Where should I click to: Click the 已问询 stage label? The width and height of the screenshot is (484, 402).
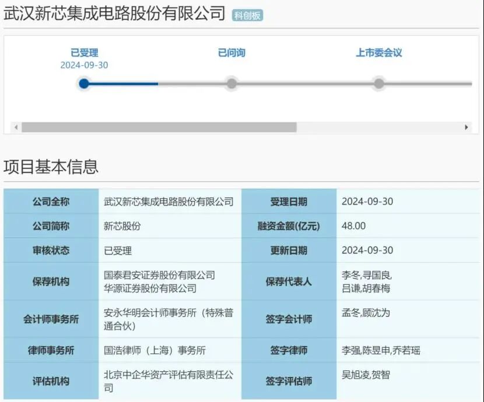click(x=232, y=52)
